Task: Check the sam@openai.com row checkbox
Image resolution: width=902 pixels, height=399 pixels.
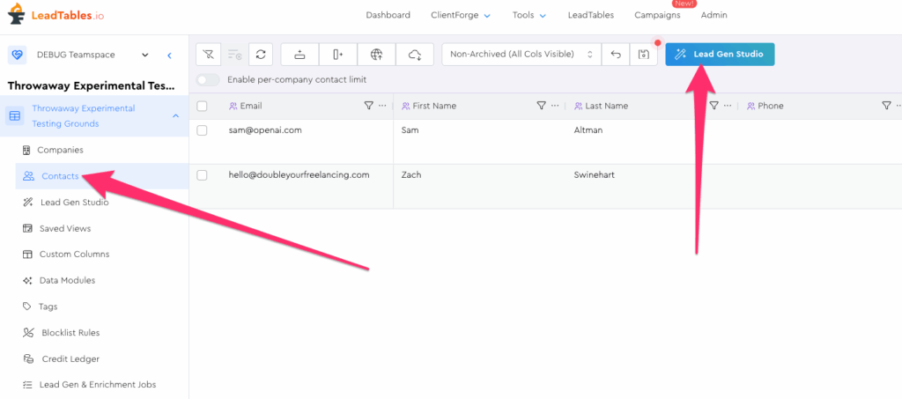Action: (202, 130)
